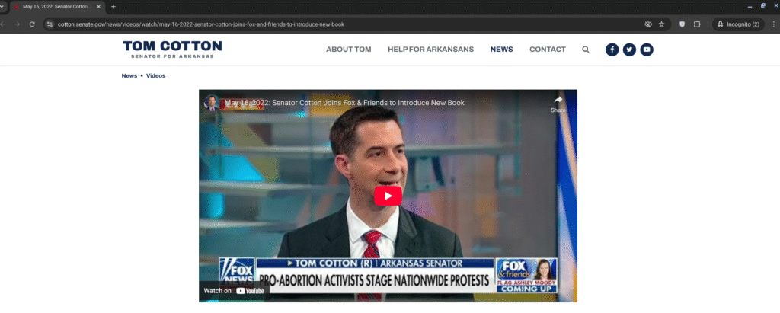The image size is (780, 313).
Task: Click the shield extension icon
Action: coord(682,24)
